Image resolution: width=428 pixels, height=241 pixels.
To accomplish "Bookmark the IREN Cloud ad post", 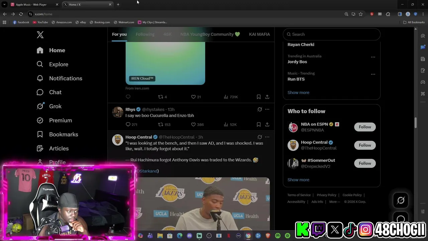I will pyautogui.click(x=258, y=97).
